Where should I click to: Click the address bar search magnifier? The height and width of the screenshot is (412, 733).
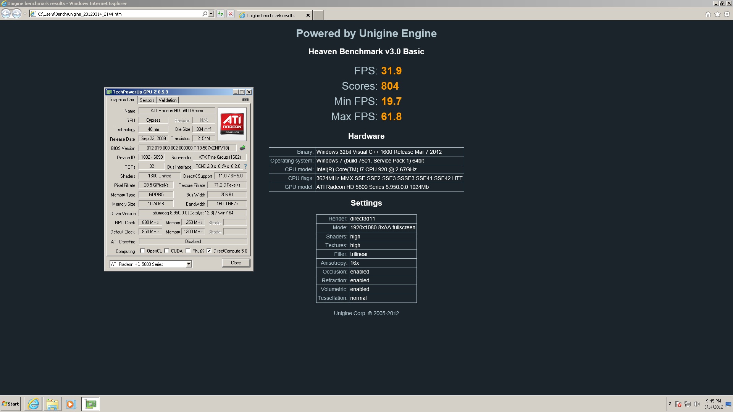205,14
